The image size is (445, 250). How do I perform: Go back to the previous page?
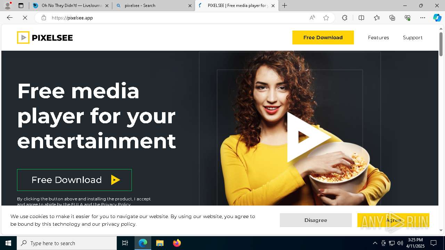click(10, 18)
